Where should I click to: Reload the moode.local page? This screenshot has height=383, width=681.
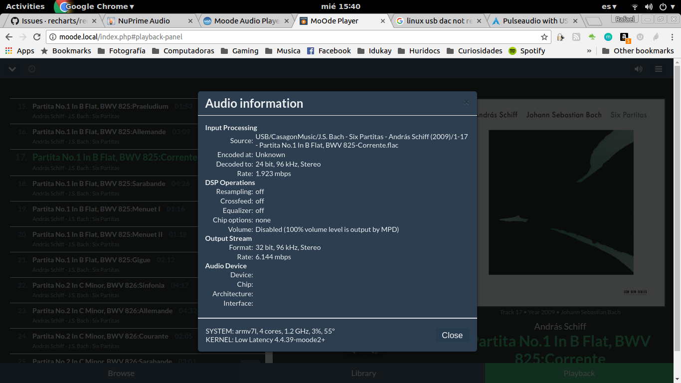[36, 37]
